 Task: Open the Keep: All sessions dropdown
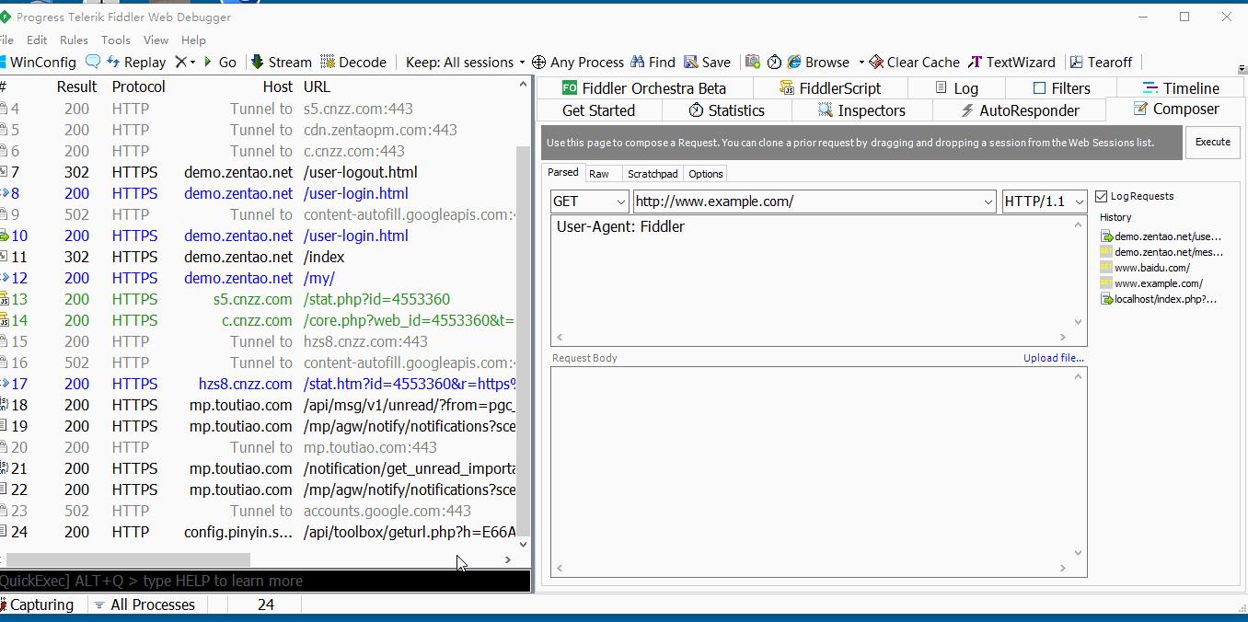pyautogui.click(x=465, y=63)
